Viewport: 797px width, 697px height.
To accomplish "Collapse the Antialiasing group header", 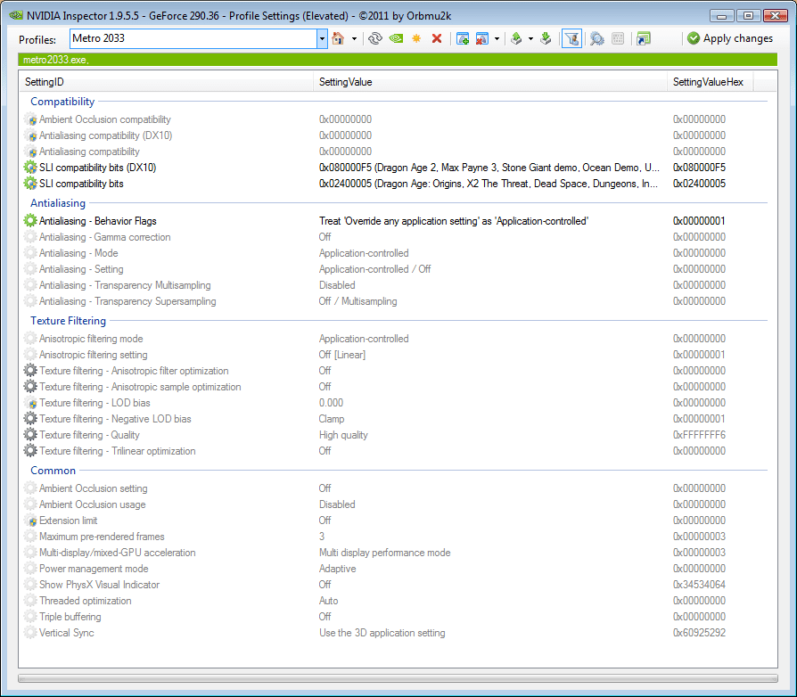I will point(58,203).
